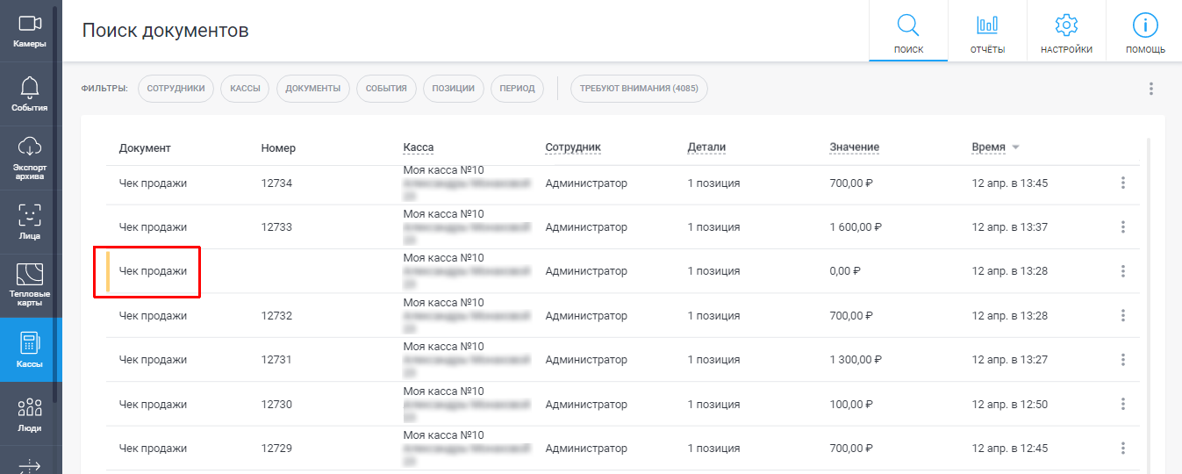
Task: Click value 0,00 ₽
Action: coord(845,271)
